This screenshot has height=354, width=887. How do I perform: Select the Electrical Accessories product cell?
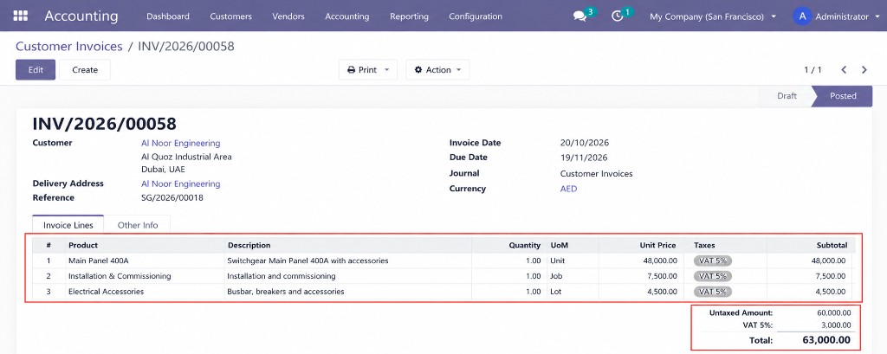(106, 291)
